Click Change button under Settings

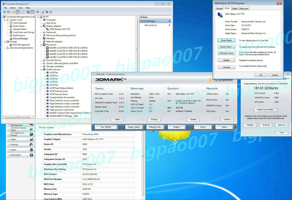154,119
